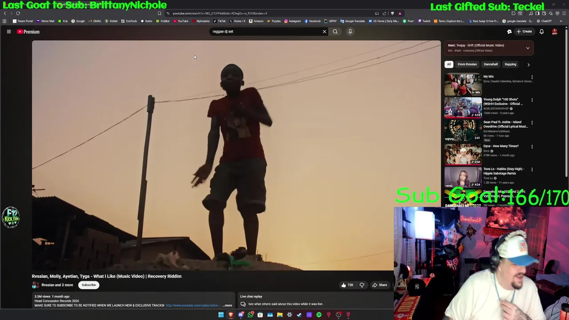This screenshot has width=569, height=320.
Task: Open Young Dolph '100 Shots' video
Action: 463,107
